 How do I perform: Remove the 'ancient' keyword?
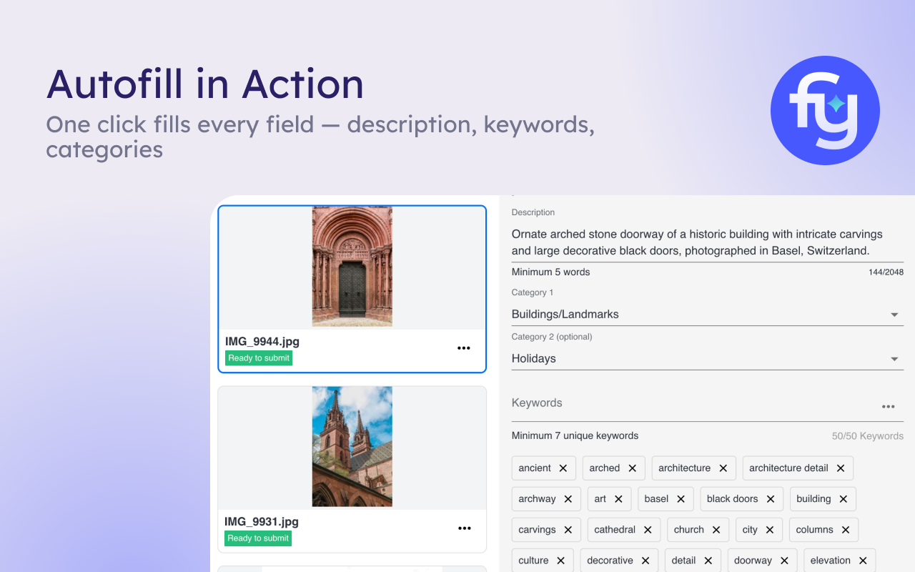563,468
